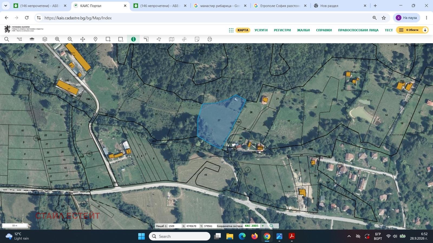Image resolution: width=433 pixels, height=243 pixels.
Task: Select the polygon drawing tool
Action: 159,39
